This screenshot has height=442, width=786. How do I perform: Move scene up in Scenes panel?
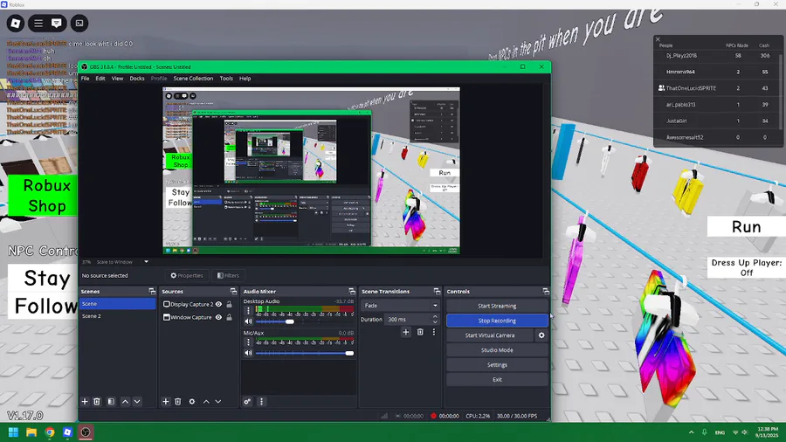click(x=125, y=402)
